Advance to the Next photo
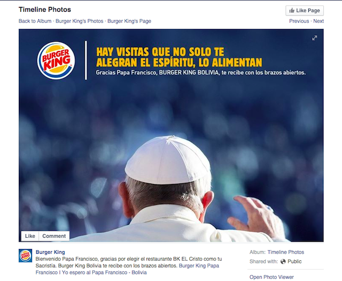 pyautogui.click(x=318, y=21)
